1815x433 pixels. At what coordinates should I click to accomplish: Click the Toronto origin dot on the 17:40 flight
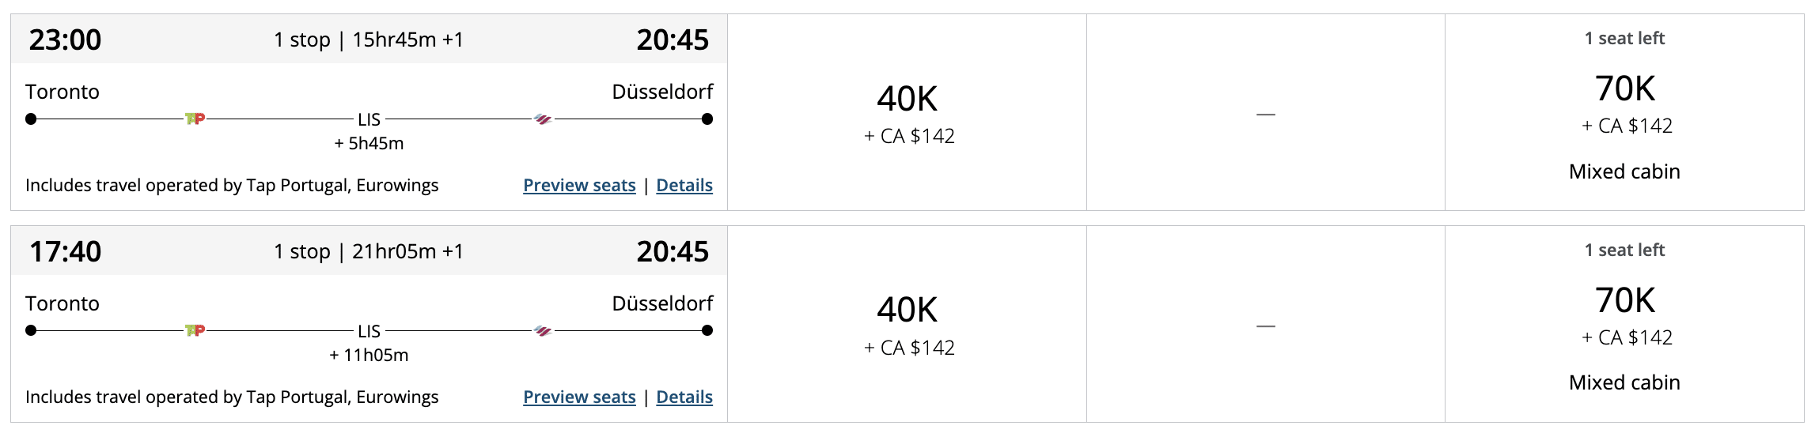31,331
